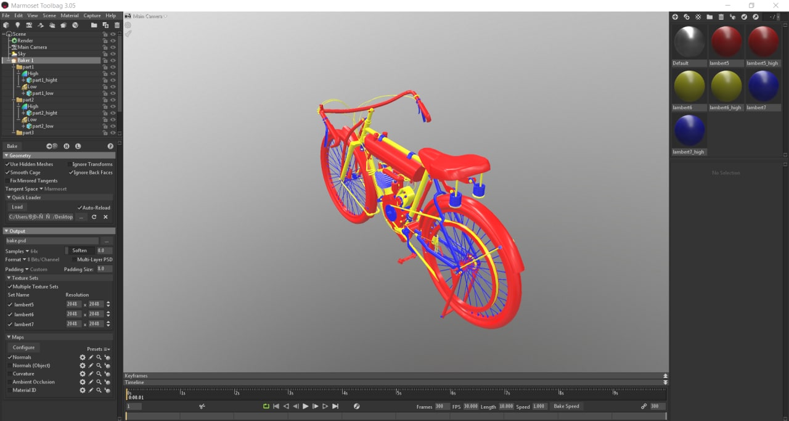This screenshot has height=421, width=789.
Task: Clear the Quick Loader path with X icon
Action: (105, 217)
